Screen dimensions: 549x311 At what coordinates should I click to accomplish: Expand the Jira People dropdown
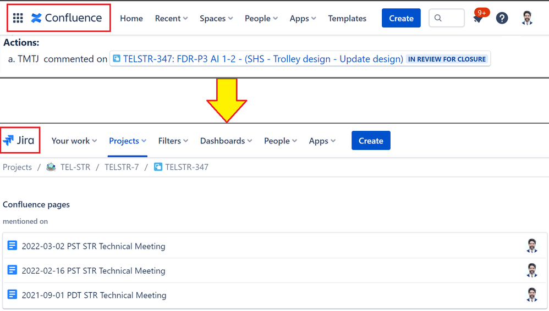(x=281, y=141)
